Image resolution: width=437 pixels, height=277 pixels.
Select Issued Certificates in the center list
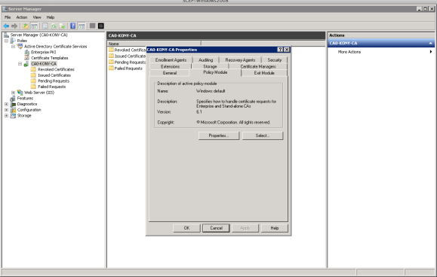(130, 56)
